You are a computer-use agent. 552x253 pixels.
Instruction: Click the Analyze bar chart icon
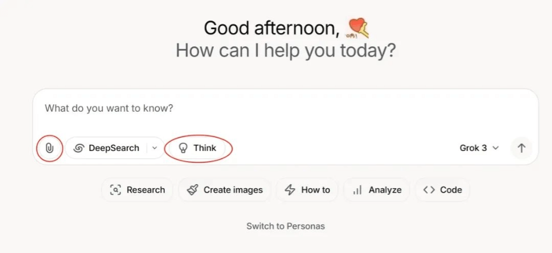point(357,190)
